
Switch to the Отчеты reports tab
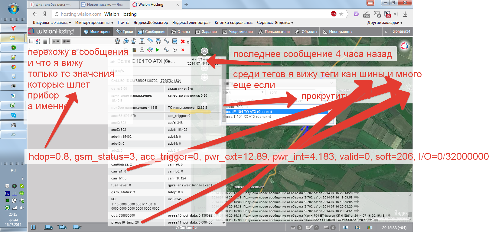[x=180, y=32]
